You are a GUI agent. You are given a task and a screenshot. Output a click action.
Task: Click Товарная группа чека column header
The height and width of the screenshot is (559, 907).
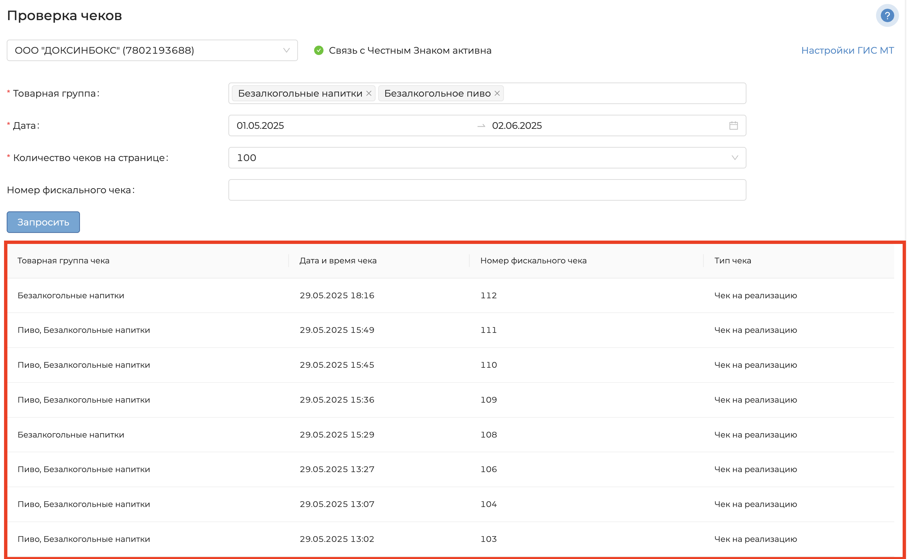(x=63, y=261)
